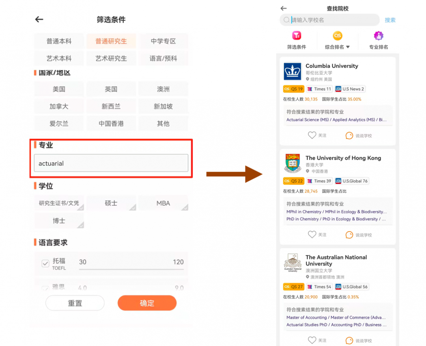This screenshot has height=346, width=426.
Task: Follow Columbia University with the heart icon
Action: pos(312,135)
